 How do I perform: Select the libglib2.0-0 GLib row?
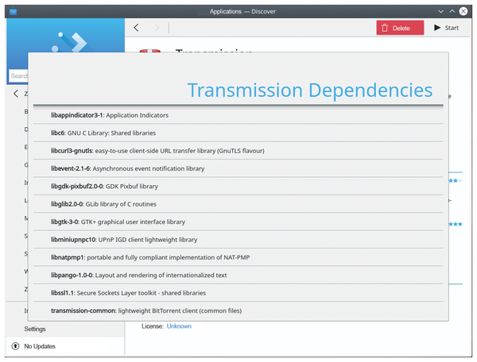coord(238,204)
